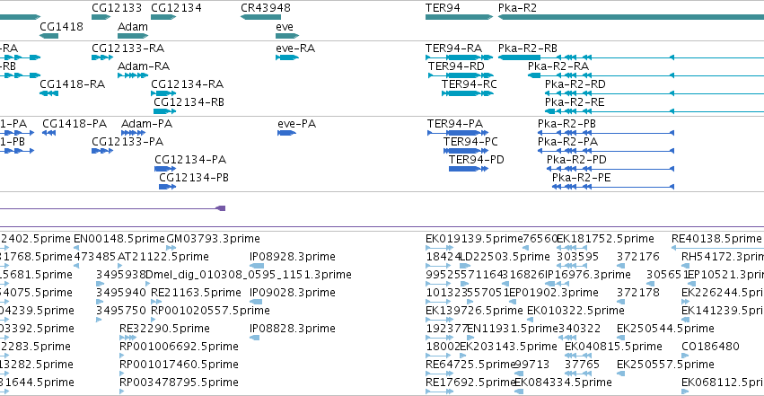
Task: Select the Adam gene feature
Action: tap(133, 36)
